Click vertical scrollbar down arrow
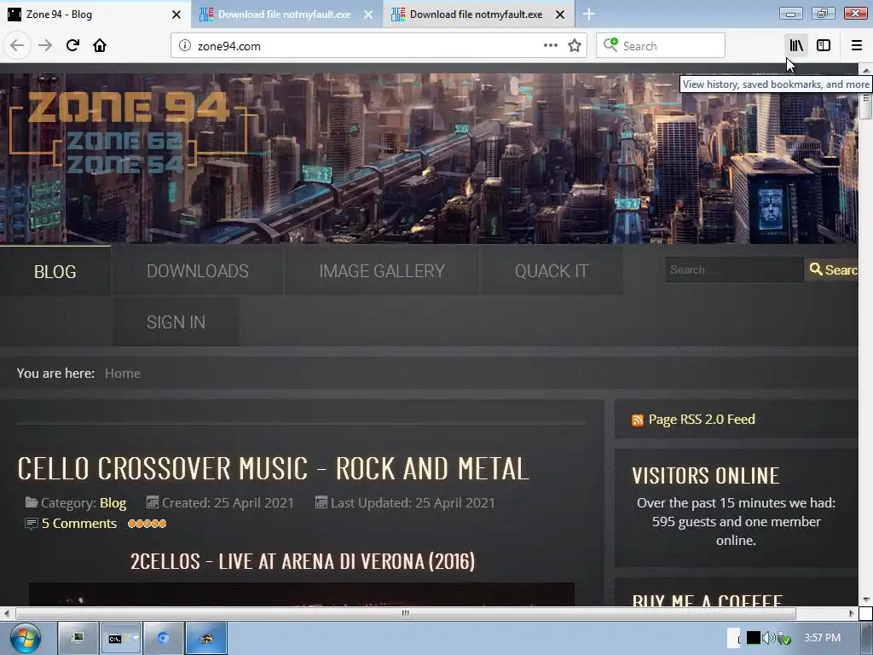Screen dimensions: 873x655 pyautogui.click(x=866, y=600)
